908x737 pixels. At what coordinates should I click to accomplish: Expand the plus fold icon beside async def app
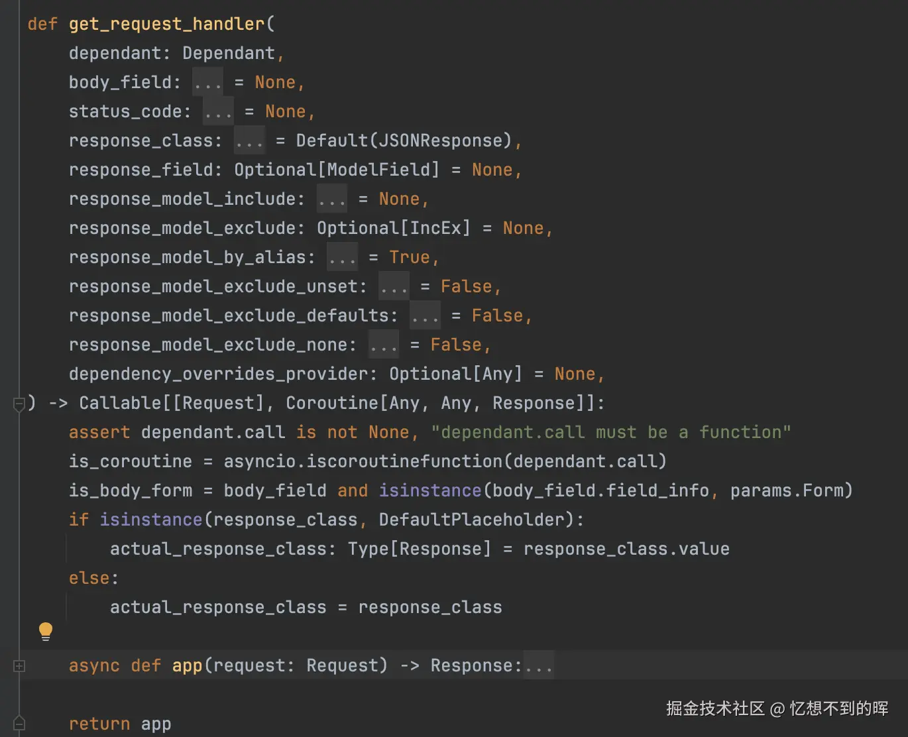pyautogui.click(x=19, y=666)
